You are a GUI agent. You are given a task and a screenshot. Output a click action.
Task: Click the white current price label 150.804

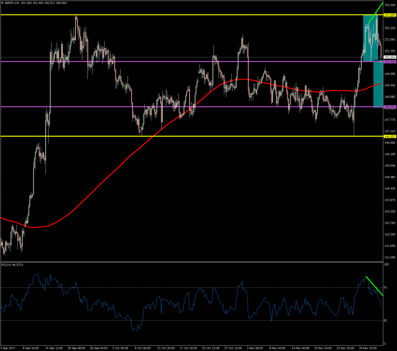[390, 58]
